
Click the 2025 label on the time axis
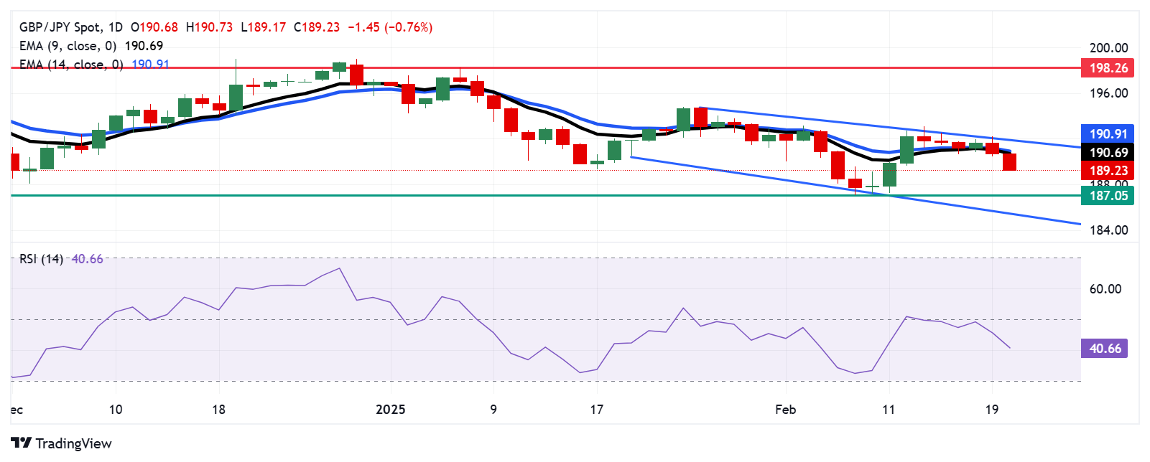click(x=391, y=410)
